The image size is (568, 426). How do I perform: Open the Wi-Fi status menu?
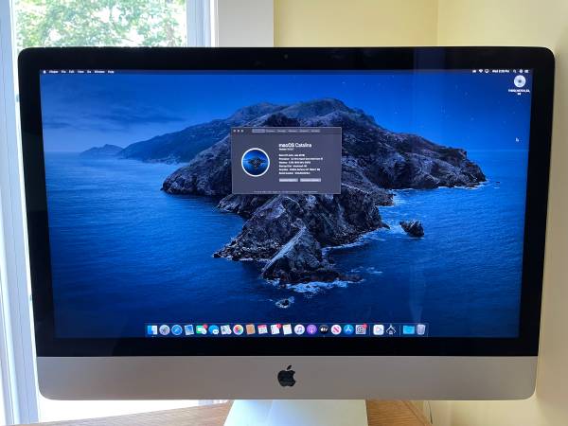(x=481, y=71)
